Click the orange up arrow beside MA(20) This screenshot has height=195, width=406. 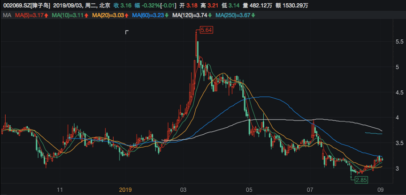[x=128, y=16]
